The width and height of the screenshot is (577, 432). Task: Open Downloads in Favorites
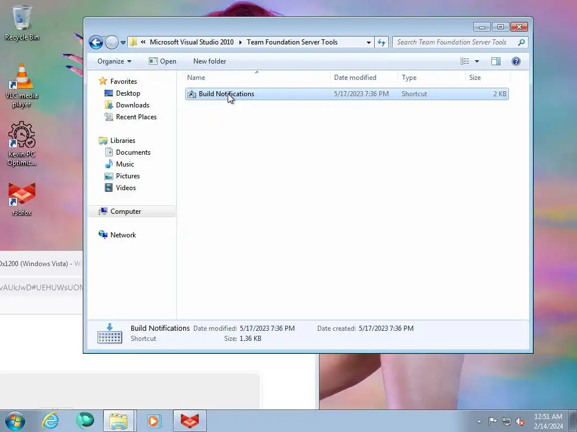tap(132, 105)
